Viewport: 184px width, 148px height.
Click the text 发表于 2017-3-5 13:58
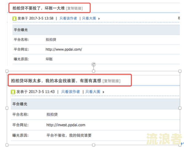(x=36, y=18)
